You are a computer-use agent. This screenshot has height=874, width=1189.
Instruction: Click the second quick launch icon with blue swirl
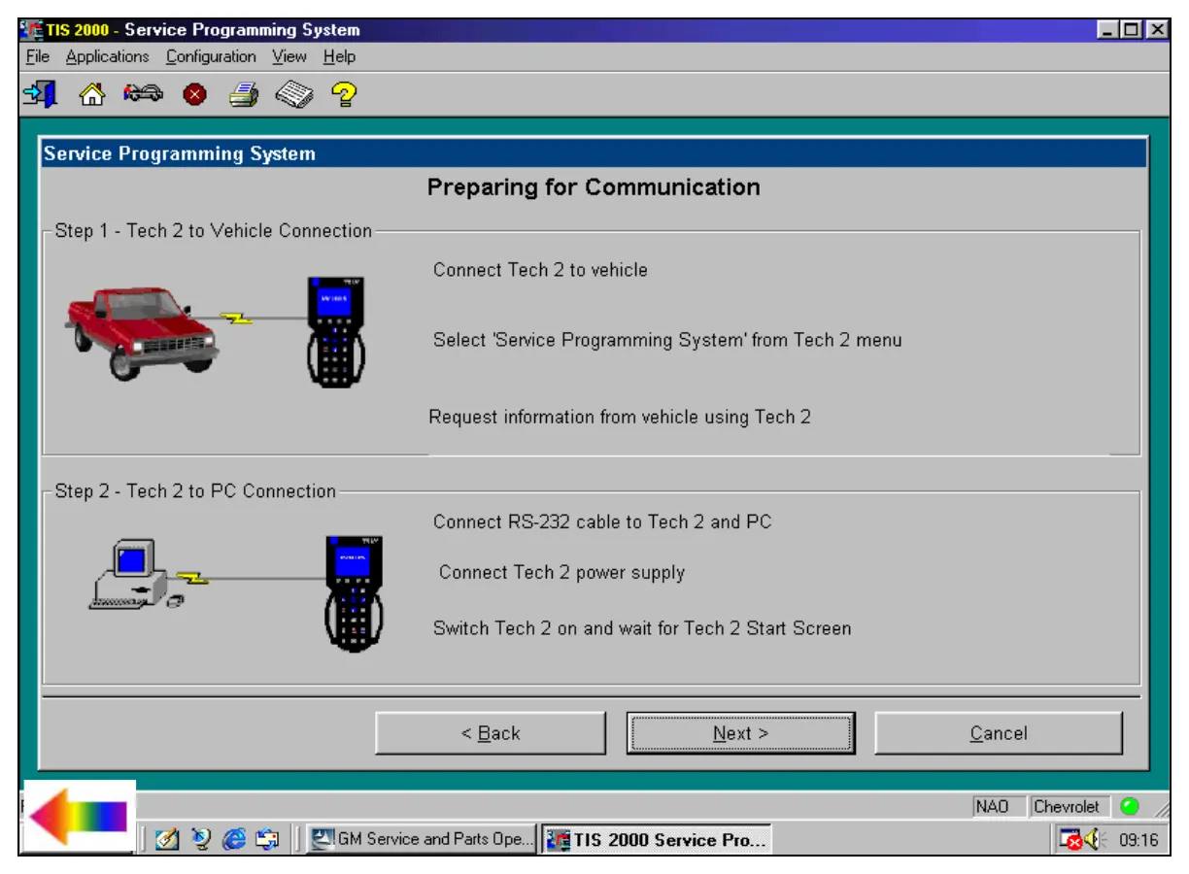pos(200,840)
